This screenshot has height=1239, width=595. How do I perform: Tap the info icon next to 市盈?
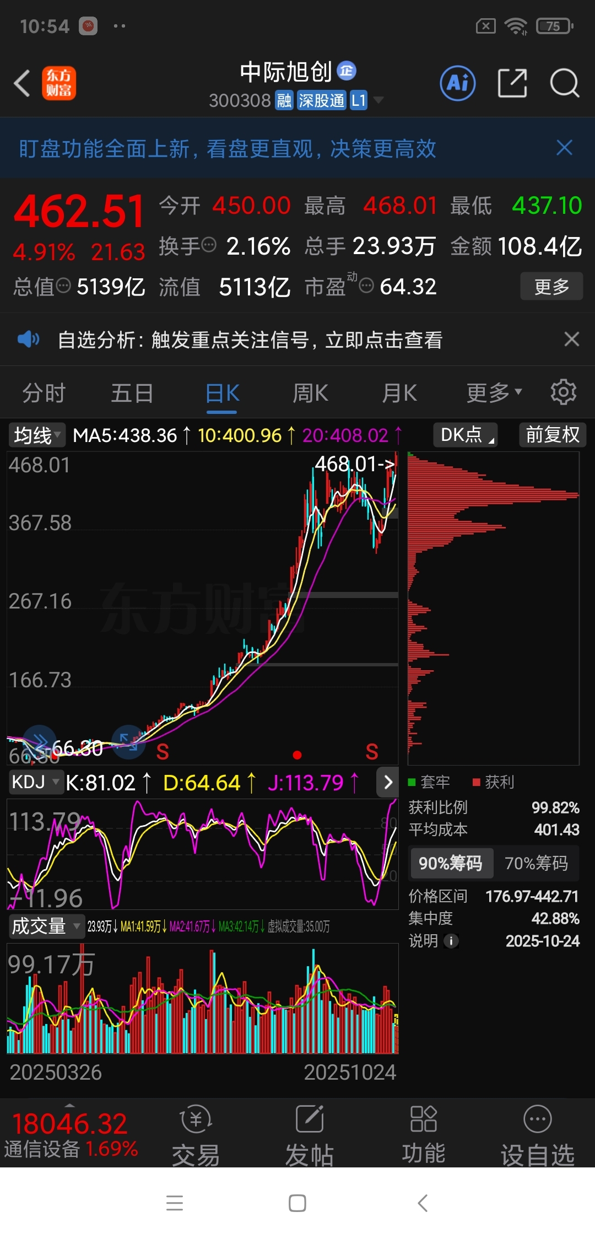coord(366,285)
